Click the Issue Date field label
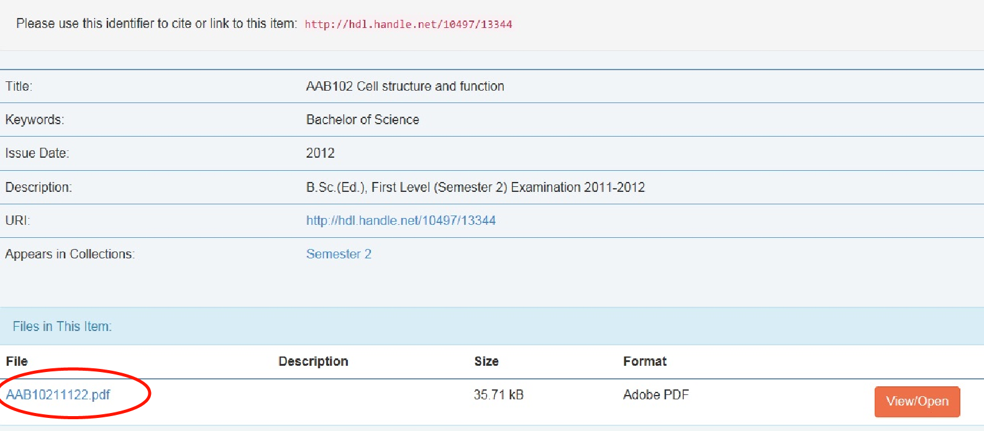The height and width of the screenshot is (431, 984). click(x=37, y=153)
